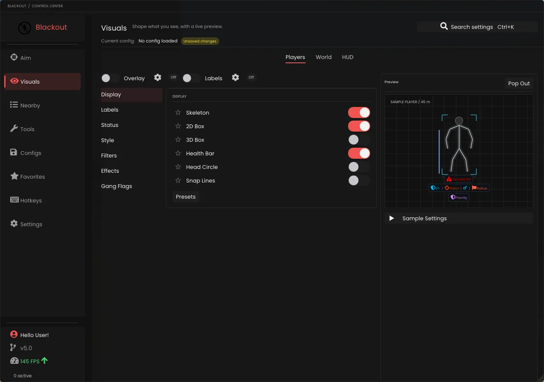Add Snap Lines to favorites with its star
The width and height of the screenshot is (544, 382).
[178, 180]
